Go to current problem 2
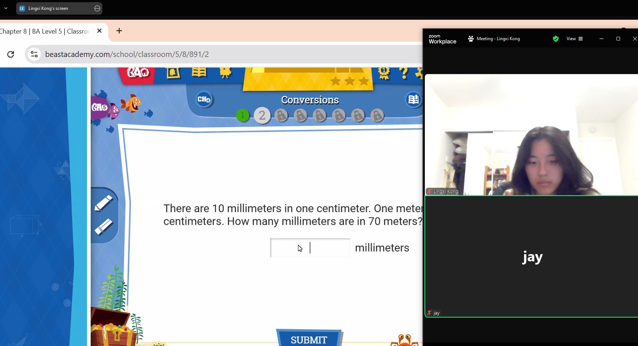Viewport: 638px width, 346px height. point(262,116)
